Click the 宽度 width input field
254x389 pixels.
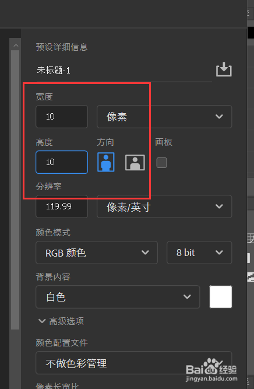[x=62, y=117]
